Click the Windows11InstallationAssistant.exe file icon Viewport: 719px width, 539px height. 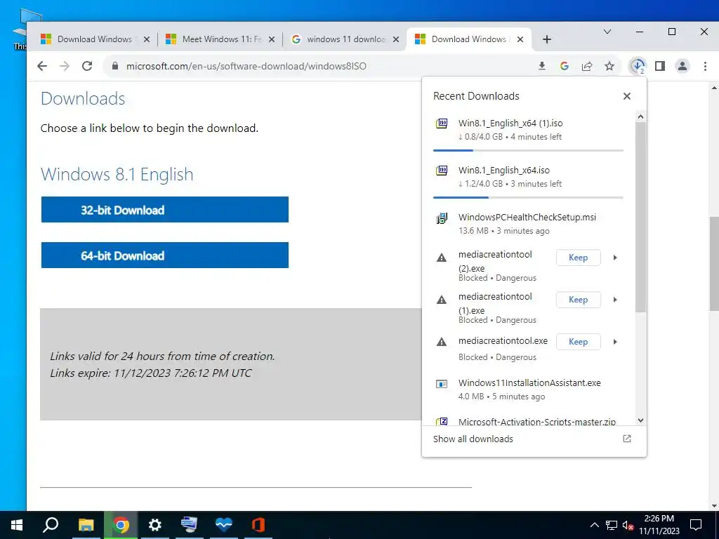(442, 384)
